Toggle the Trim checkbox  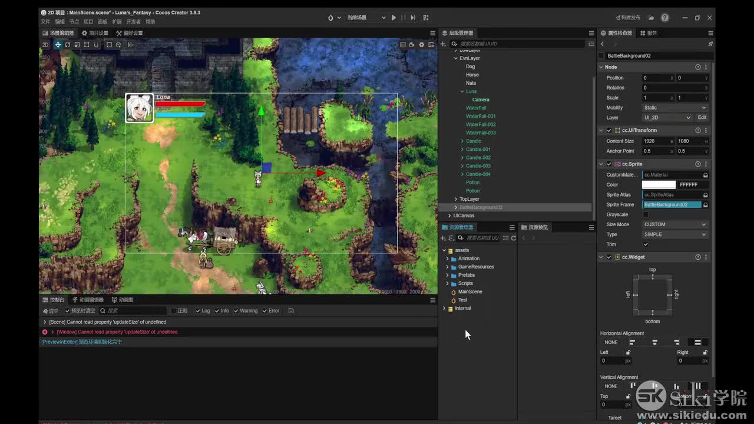pyautogui.click(x=646, y=244)
